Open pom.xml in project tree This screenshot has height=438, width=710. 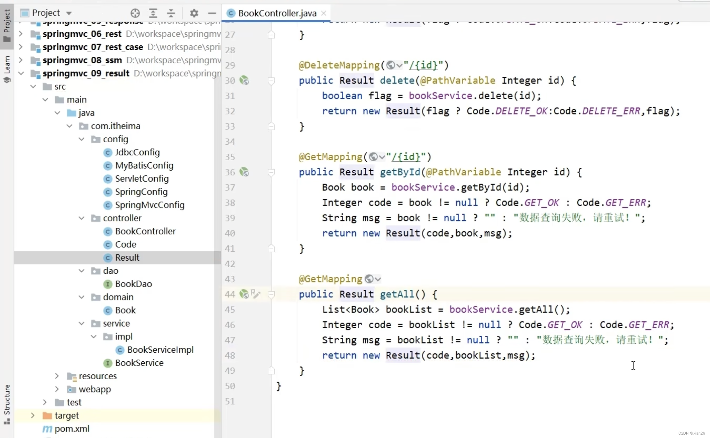coord(72,429)
